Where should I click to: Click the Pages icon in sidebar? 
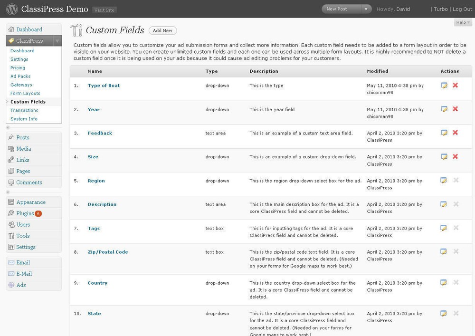(x=11, y=171)
